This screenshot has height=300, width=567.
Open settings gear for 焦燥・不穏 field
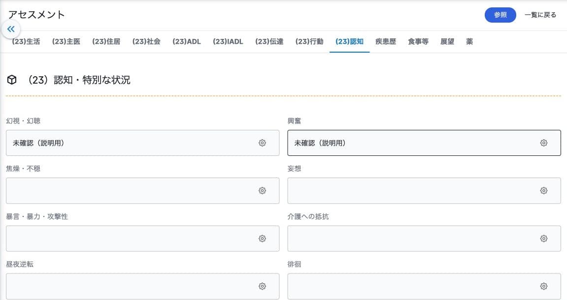tap(262, 191)
